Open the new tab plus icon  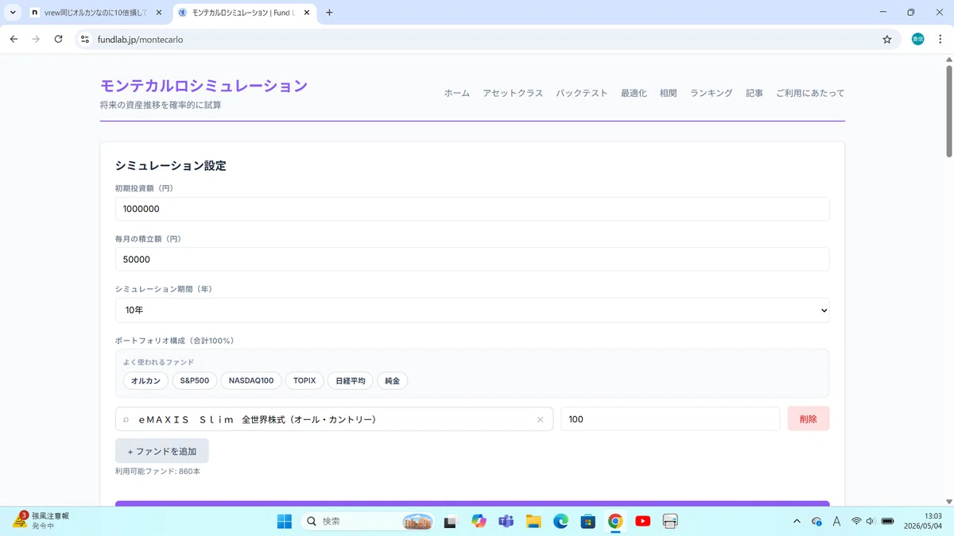click(x=329, y=13)
